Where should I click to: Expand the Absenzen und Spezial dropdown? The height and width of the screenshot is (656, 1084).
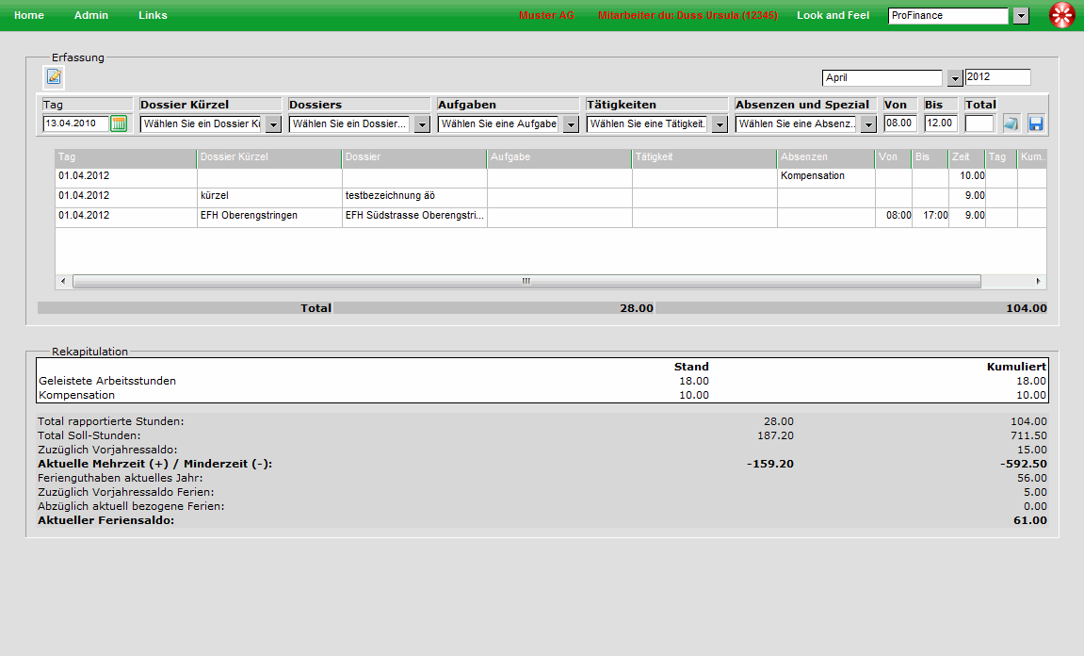click(868, 124)
